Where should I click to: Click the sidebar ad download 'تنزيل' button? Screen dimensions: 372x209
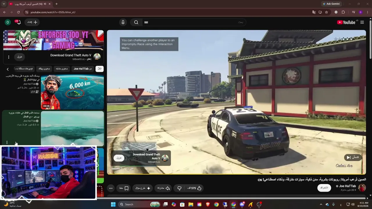coord(19,57)
